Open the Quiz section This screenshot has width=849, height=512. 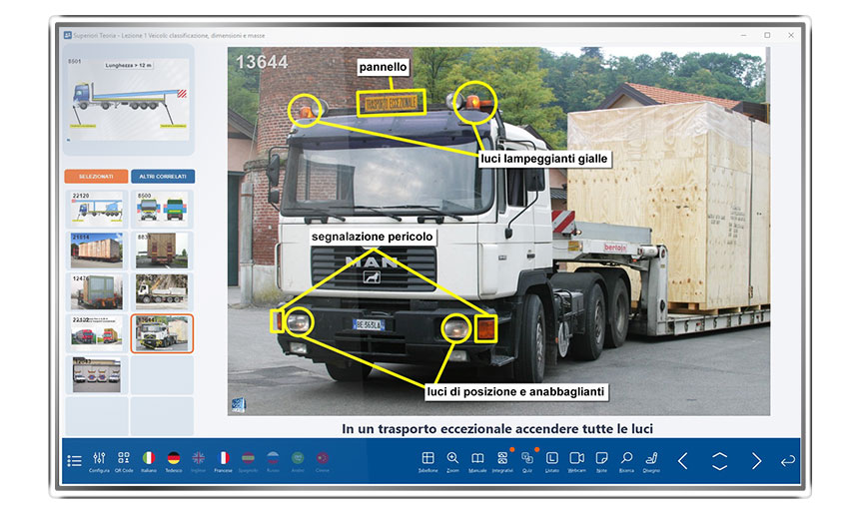(x=527, y=459)
